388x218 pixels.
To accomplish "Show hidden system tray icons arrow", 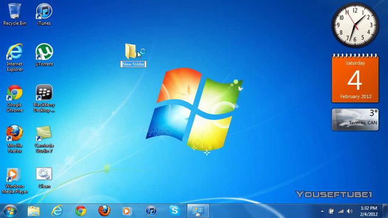I will pos(322,211).
